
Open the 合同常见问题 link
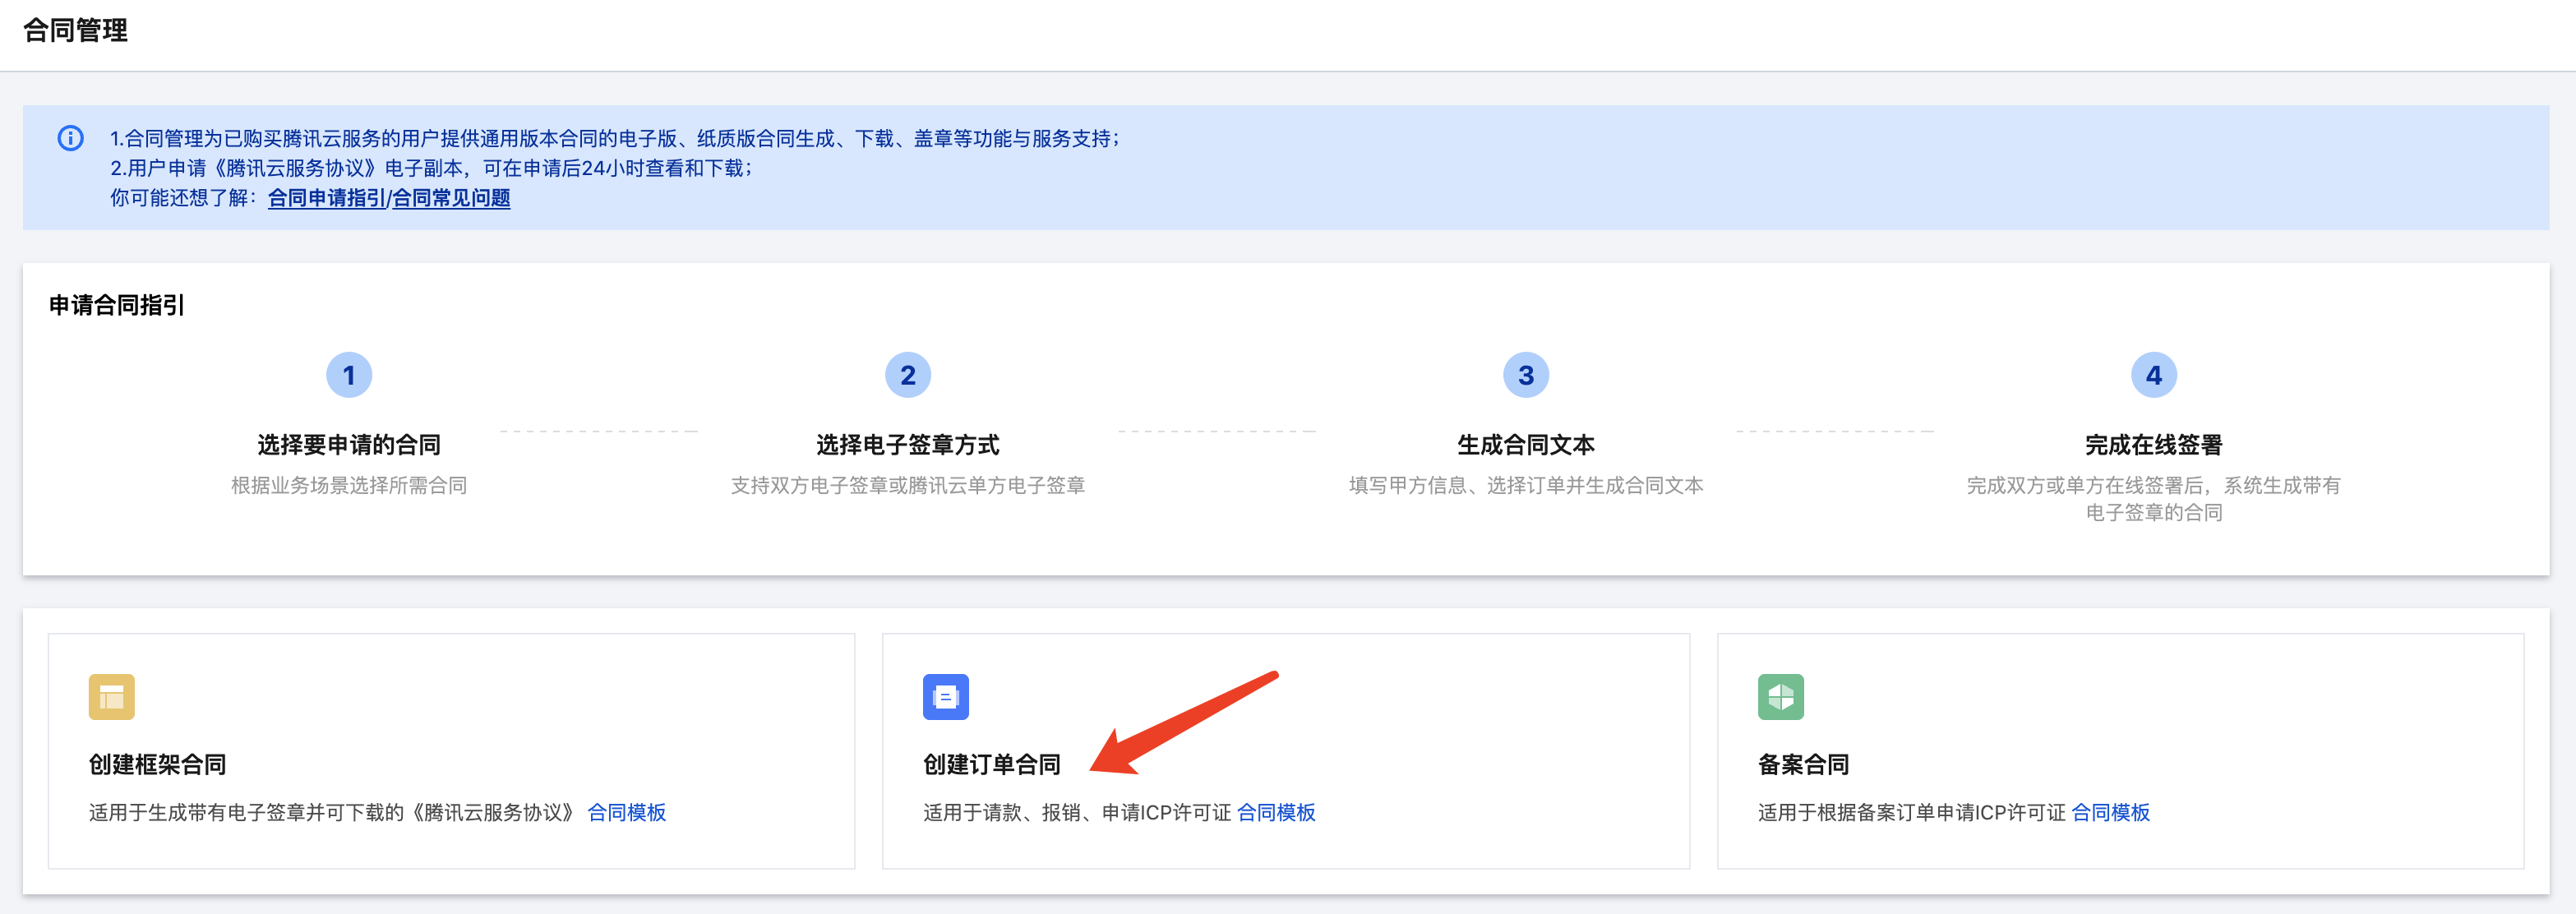pos(451,198)
